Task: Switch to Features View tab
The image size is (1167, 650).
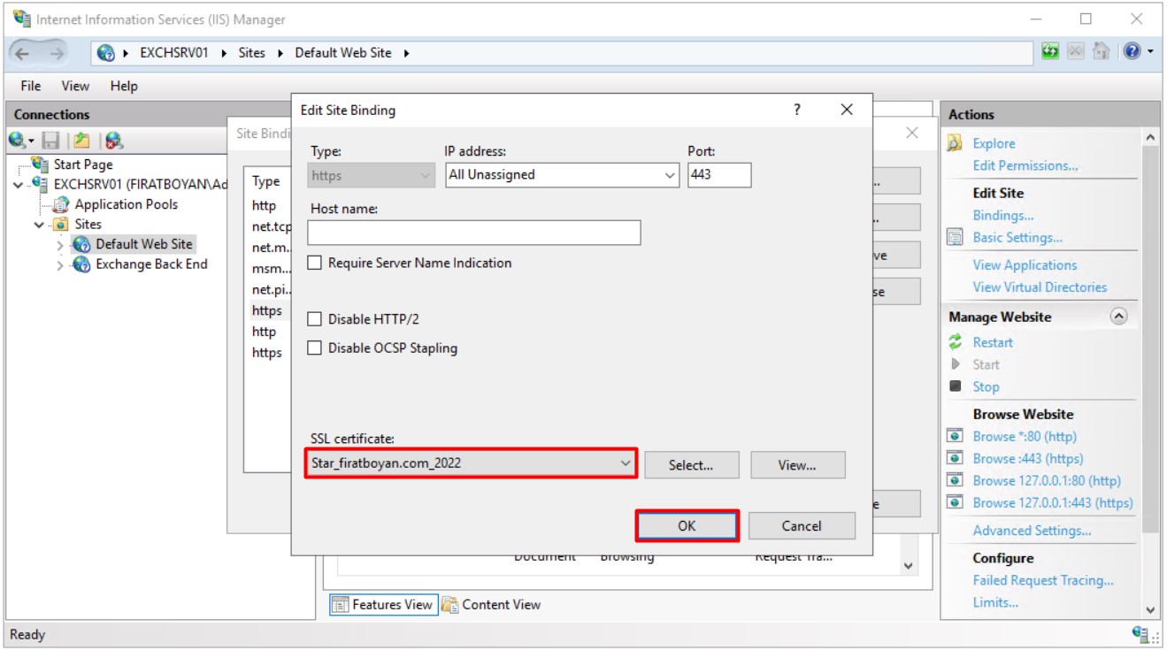Action: click(384, 605)
